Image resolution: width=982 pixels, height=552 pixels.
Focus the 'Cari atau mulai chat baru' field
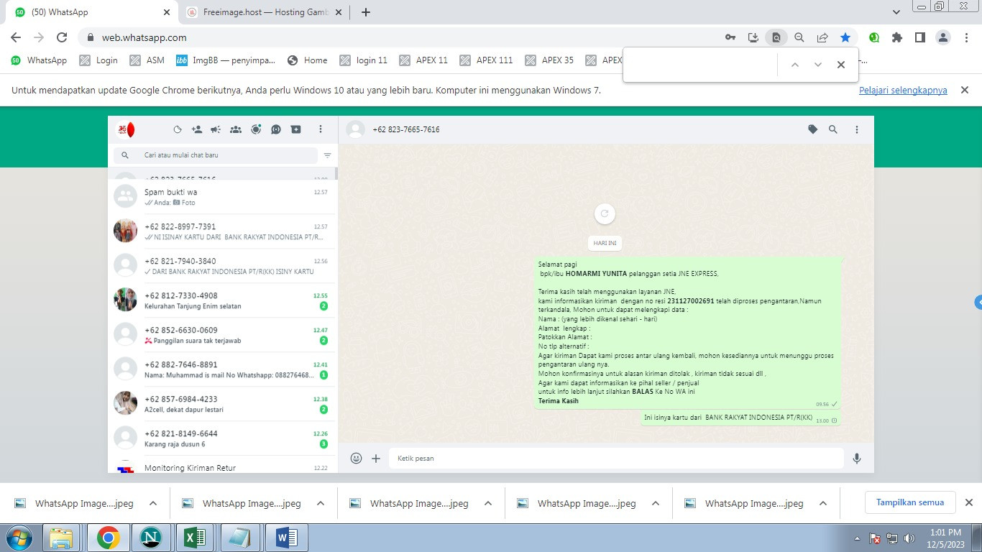click(215, 155)
